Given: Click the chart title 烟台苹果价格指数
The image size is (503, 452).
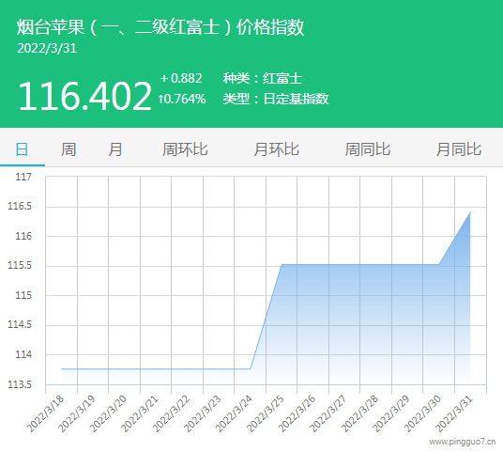Looking at the screenshot, I should pyautogui.click(x=160, y=27).
